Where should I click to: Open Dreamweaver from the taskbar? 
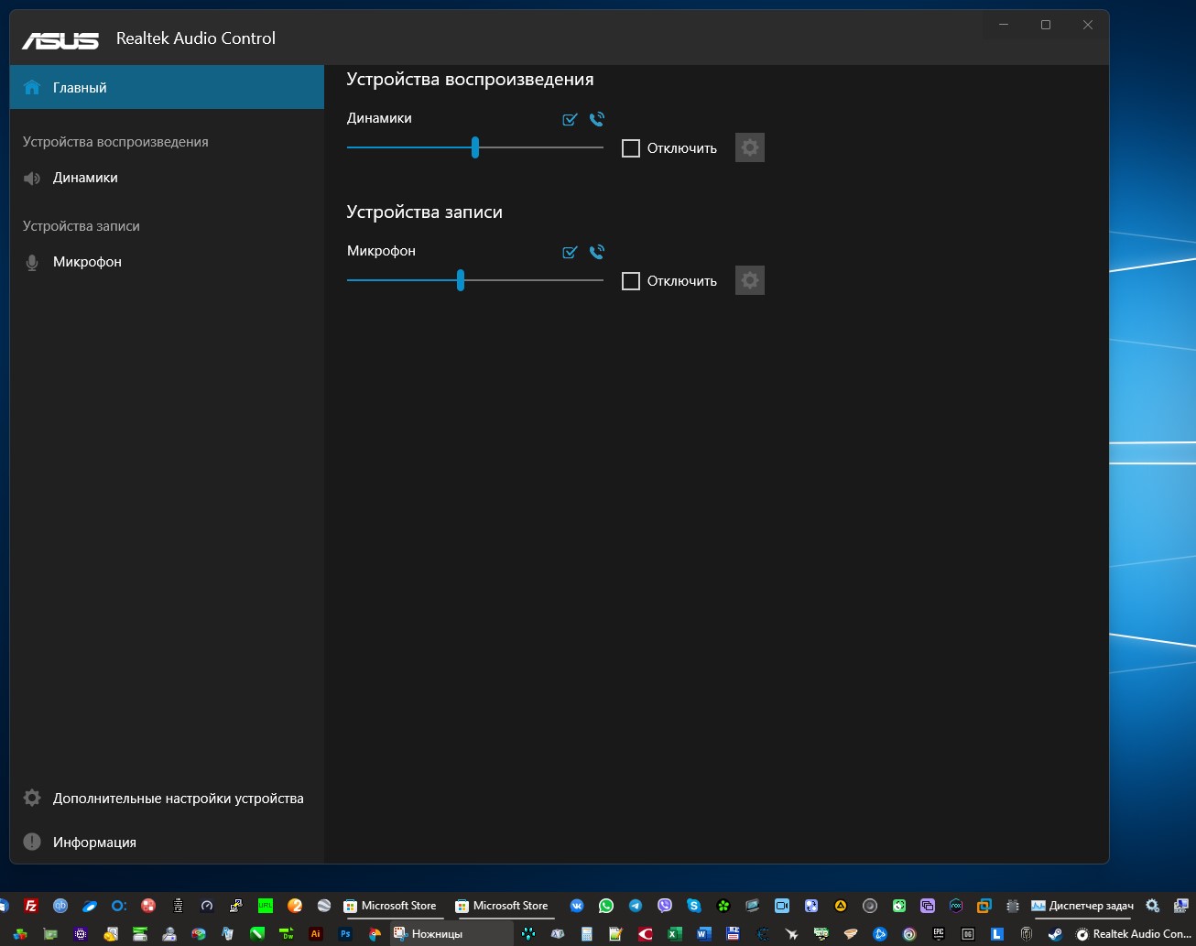pyautogui.click(x=287, y=934)
